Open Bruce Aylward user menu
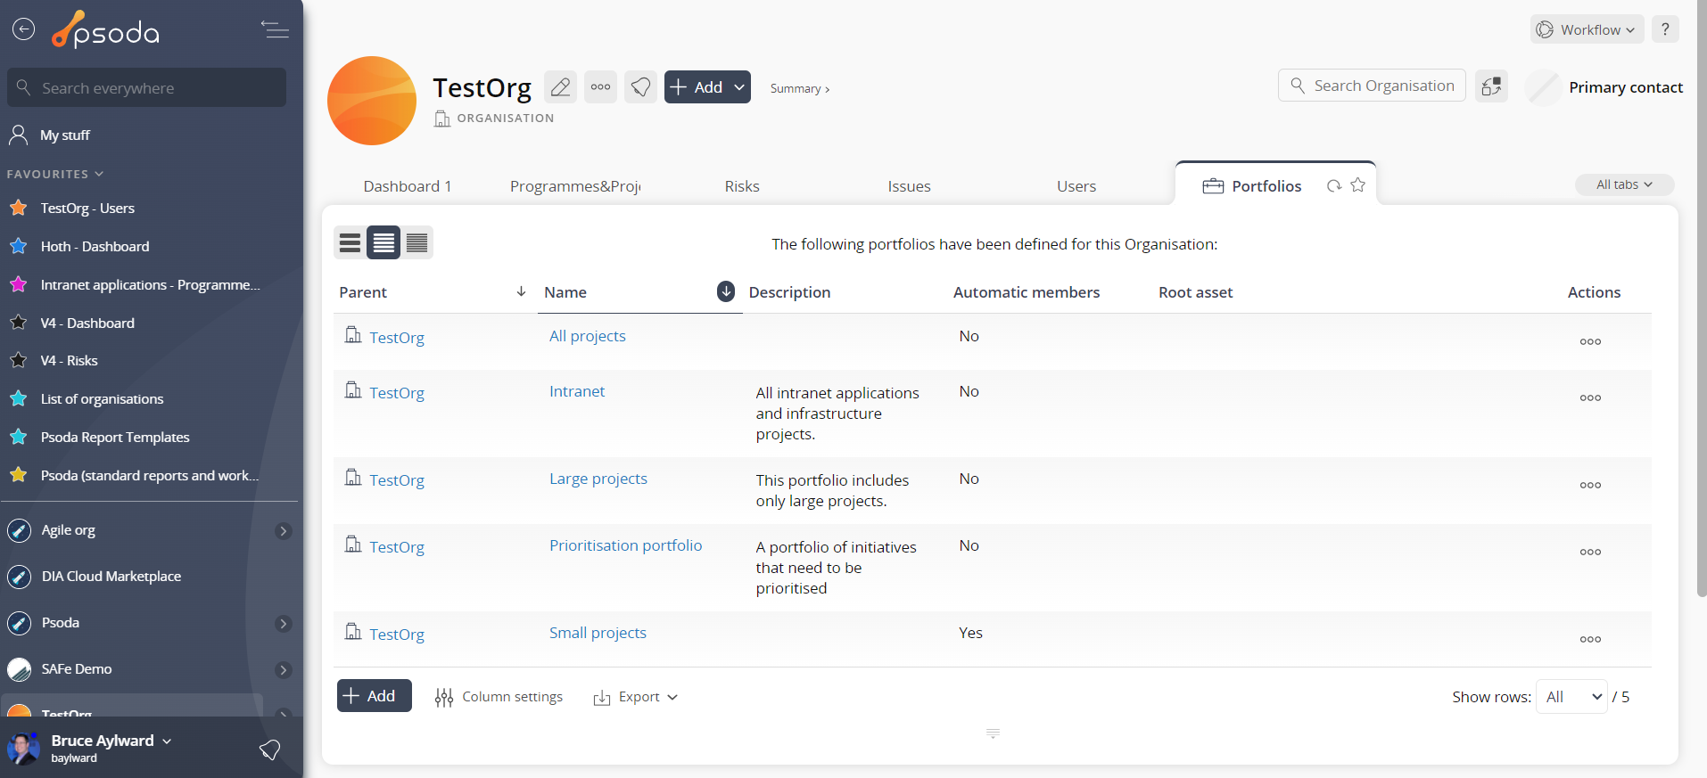This screenshot has height=778, width=1707. (x=111, y=741)
